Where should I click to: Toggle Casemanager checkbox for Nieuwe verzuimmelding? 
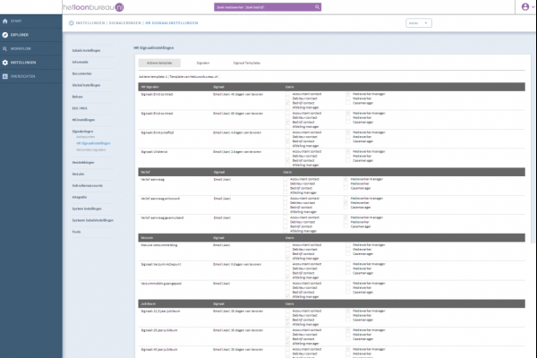(348, 253)
